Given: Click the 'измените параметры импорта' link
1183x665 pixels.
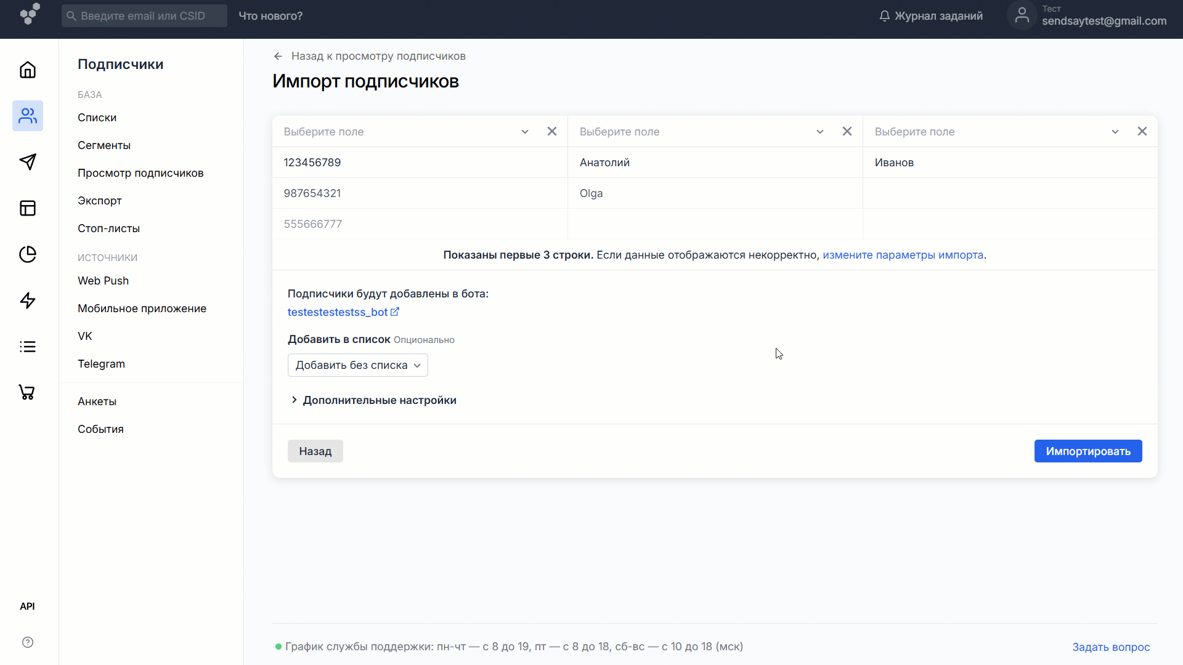Looking at the screenshot, I should click(903, 254).
